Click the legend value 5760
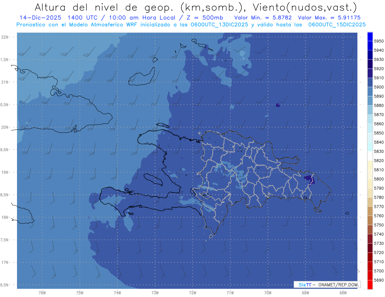This screenshot has width=385, height=297. (379, 216)
